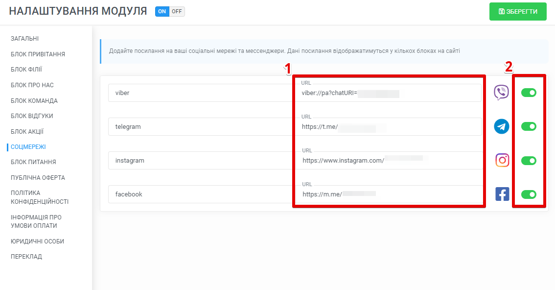Turn off the instagram toggle switch
Screen dimensions: 555x290
click(x=529, y=161)
